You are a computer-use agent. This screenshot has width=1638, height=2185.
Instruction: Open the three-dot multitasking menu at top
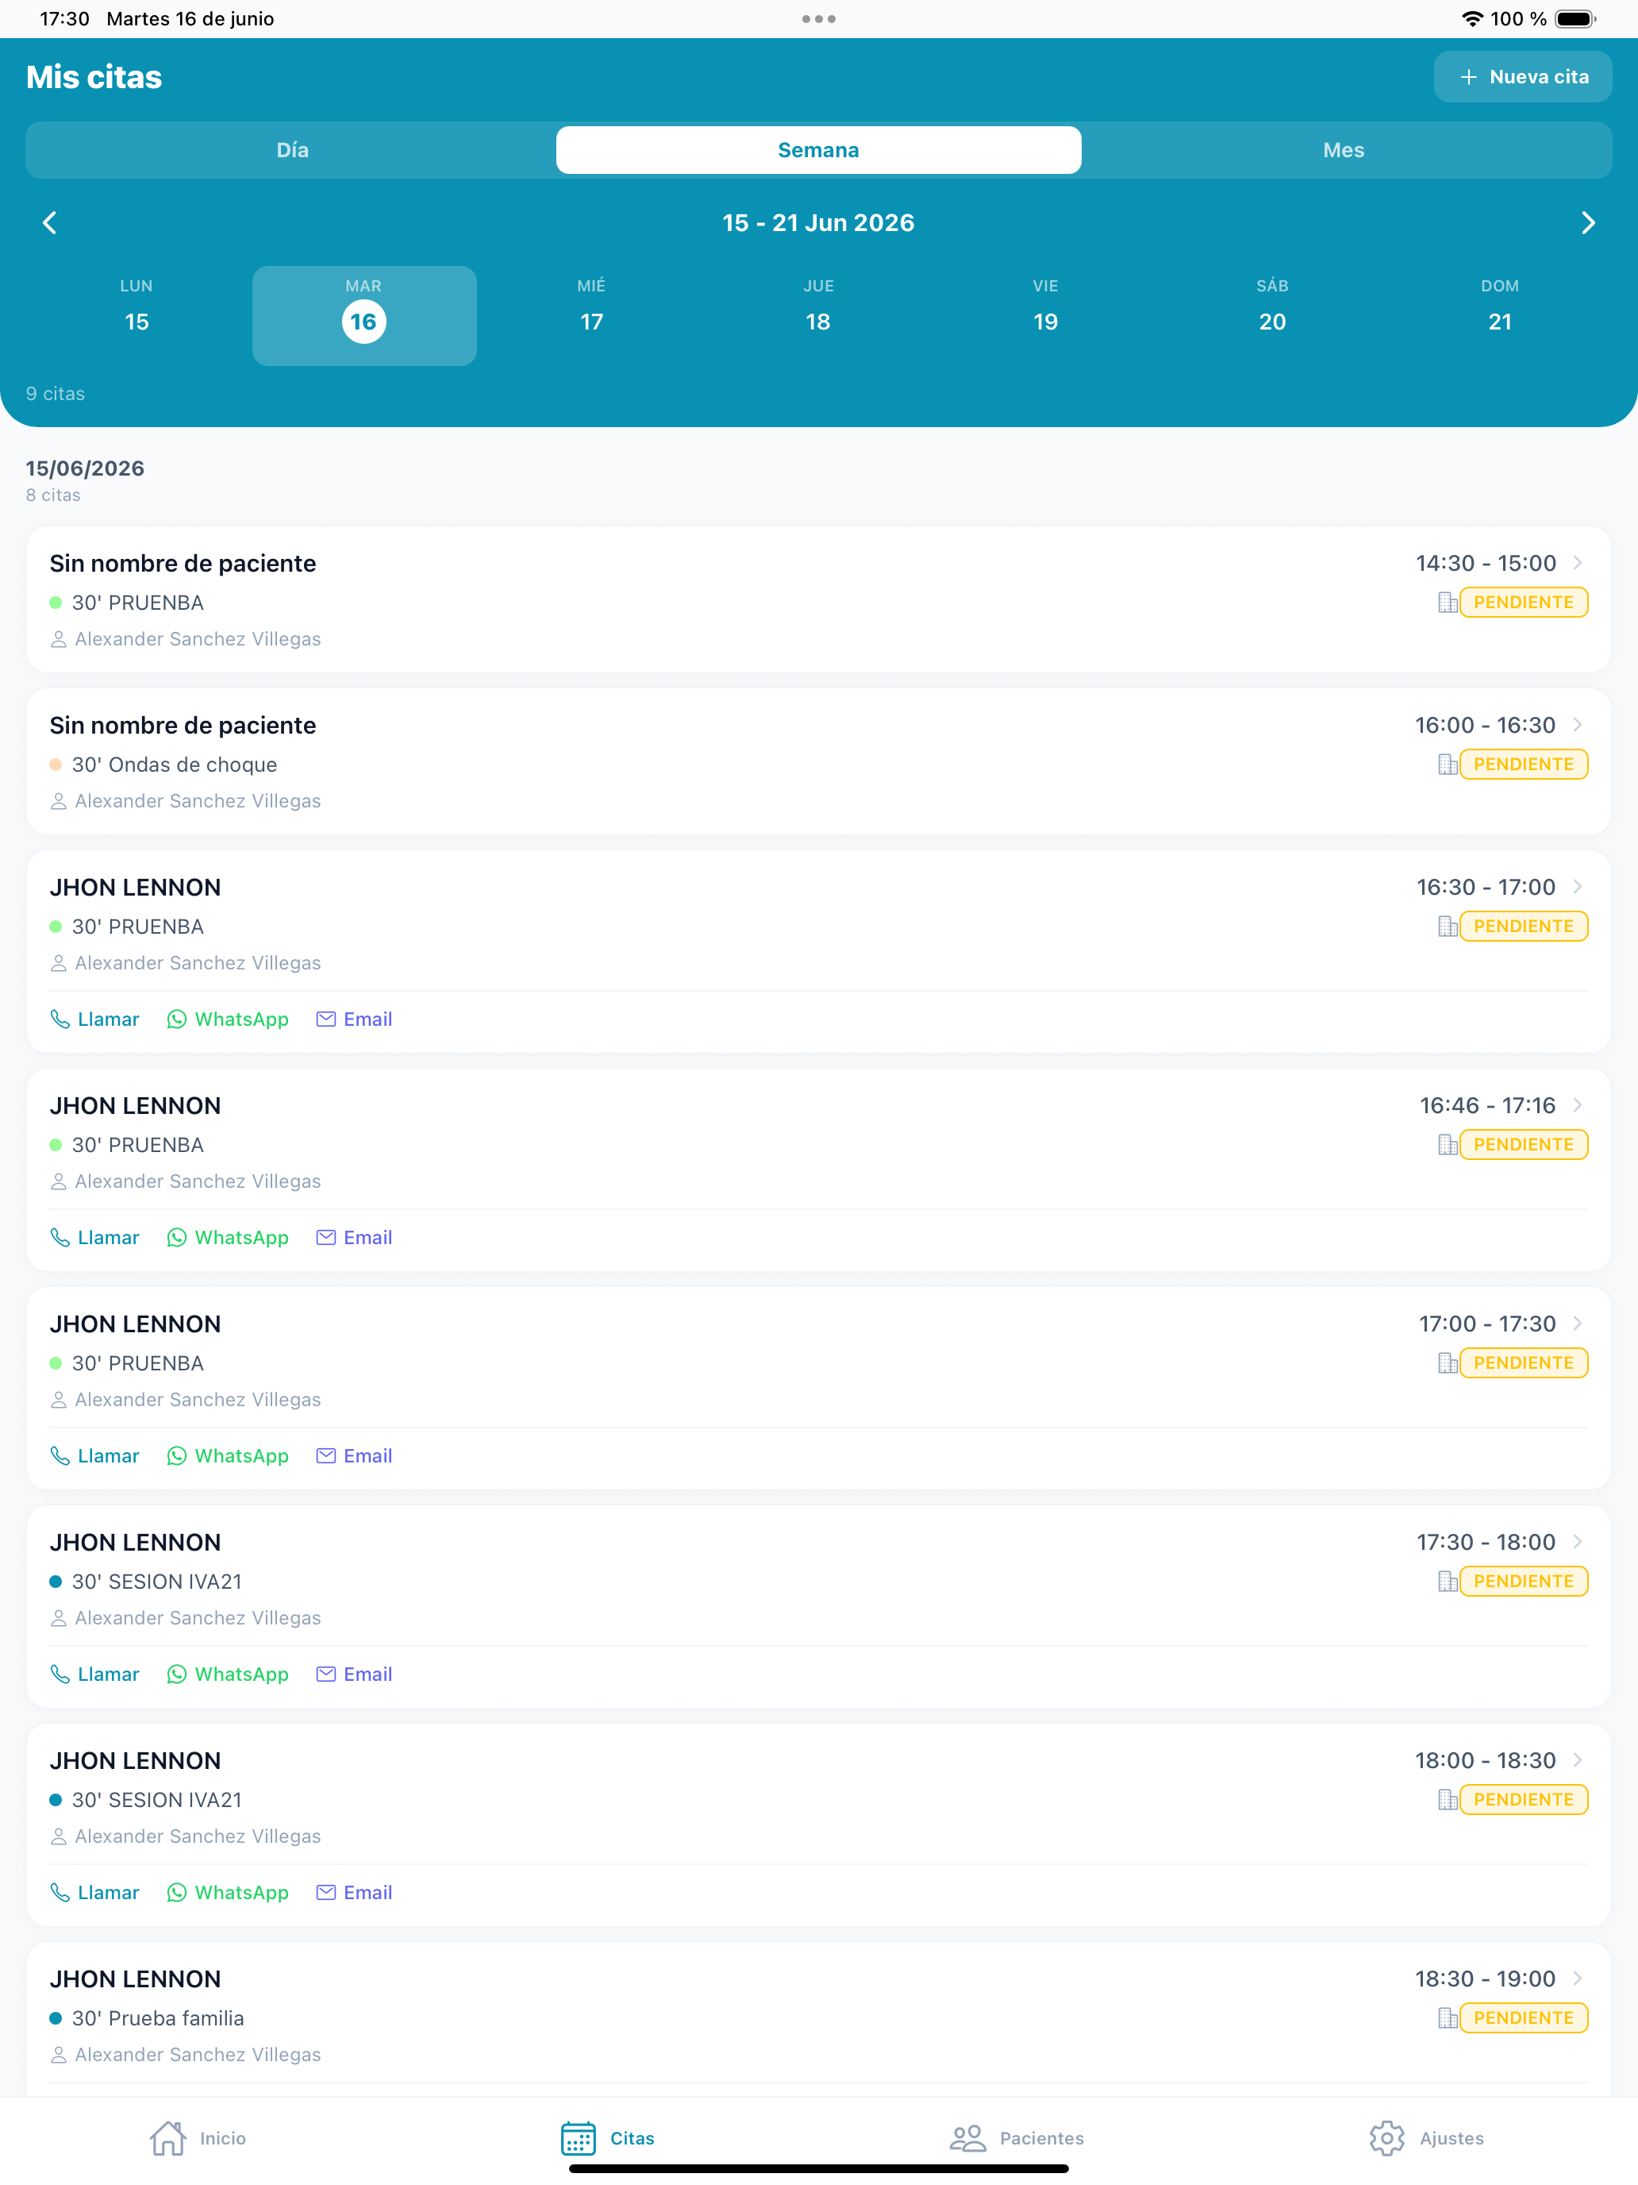click(x=818, y=19)
